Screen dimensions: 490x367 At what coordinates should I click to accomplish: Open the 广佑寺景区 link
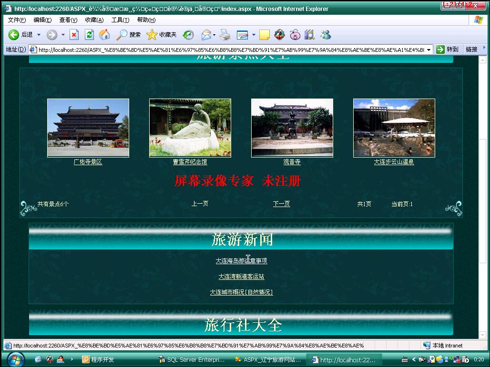88,162
